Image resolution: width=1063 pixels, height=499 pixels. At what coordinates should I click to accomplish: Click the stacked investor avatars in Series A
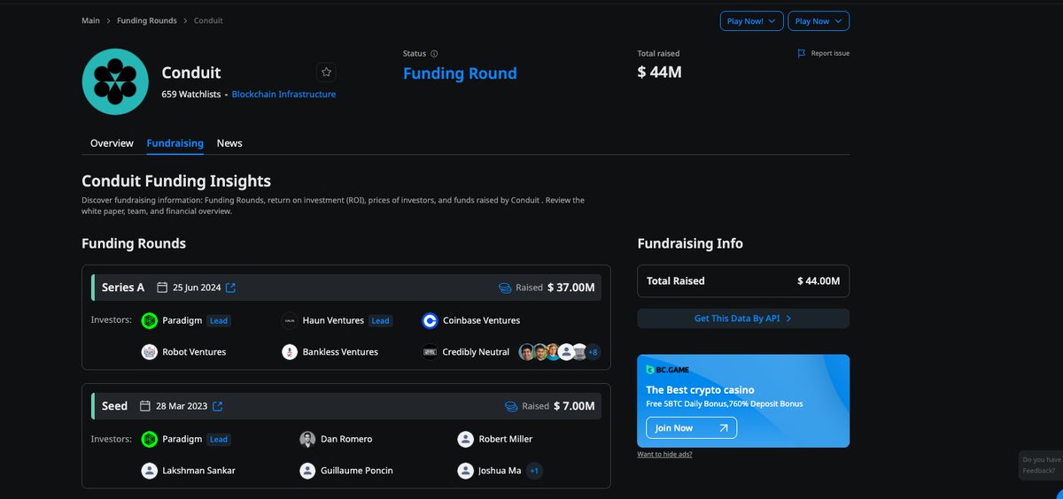(553, 352)
